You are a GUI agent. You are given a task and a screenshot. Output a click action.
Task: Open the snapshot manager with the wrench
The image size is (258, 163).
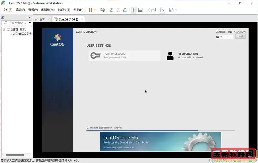coord(125,10)
